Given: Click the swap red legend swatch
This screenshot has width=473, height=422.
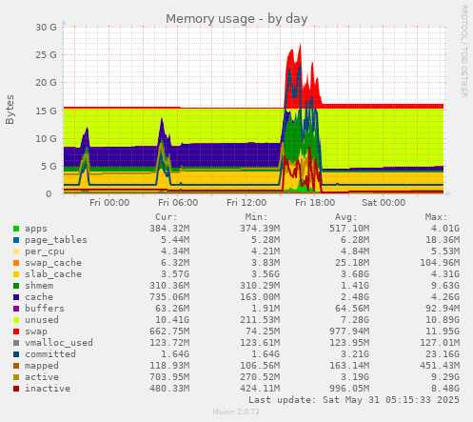Looking at the screenshot, I should tap(16, 332).
